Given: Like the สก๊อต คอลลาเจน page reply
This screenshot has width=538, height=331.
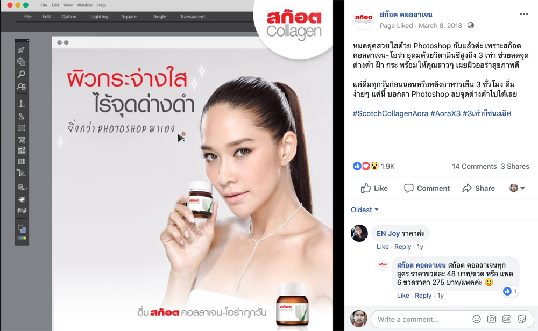Looking at the screenshot, I should 403,296.
